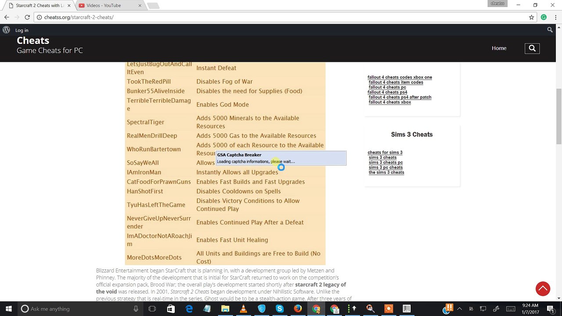Viewport: 562px width, 316px height.
Task: Open 'fallout 4 cheats codes xbox one' link
Action: click(400, 77)
